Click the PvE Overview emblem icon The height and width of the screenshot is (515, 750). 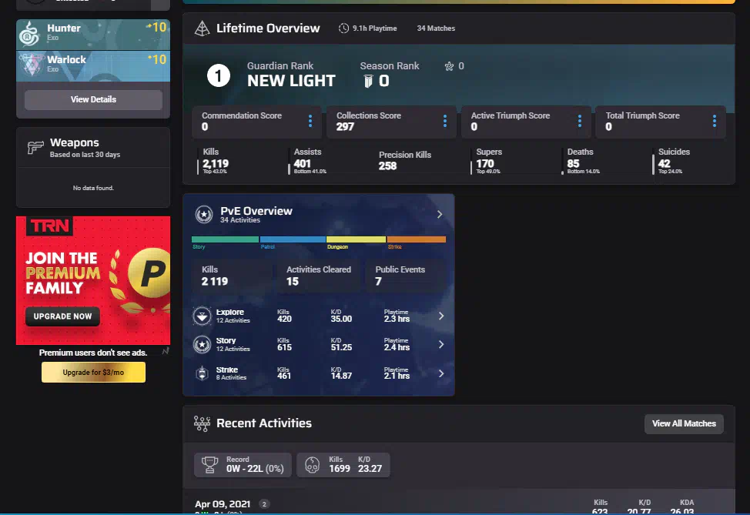204,214
